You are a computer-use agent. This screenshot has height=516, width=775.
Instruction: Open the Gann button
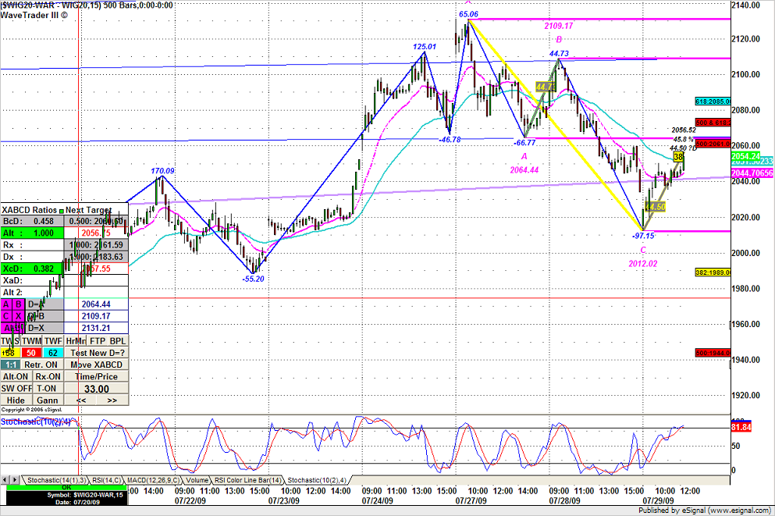(46, 400)
